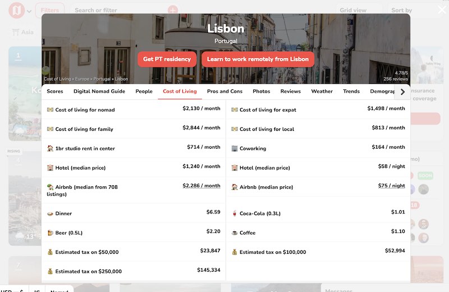Click house icon beside Airbnb (median price)
The image size is (449, 292).
(x=235, y=187)
